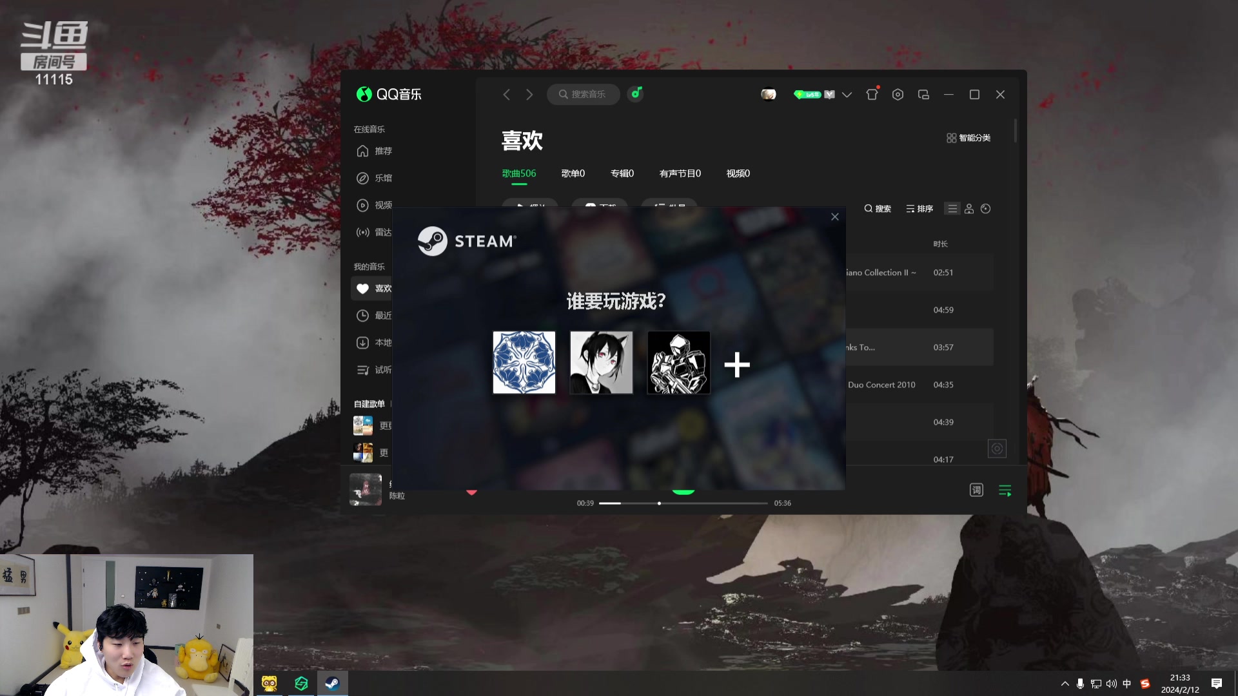
Task: Switch to the 专辑0 tab
Action: [622, 173]
